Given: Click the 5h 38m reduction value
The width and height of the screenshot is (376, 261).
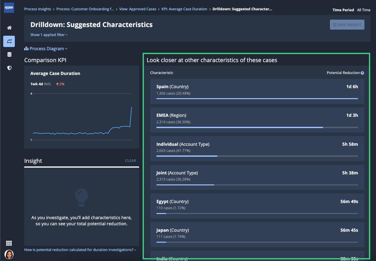Looking at the screenshot, I should [350, 173].
